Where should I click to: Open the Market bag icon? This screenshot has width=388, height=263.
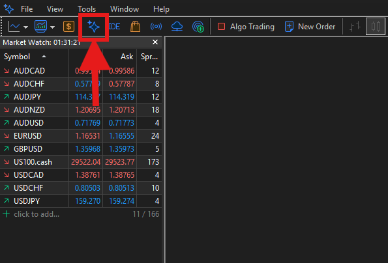click(136, 27)
